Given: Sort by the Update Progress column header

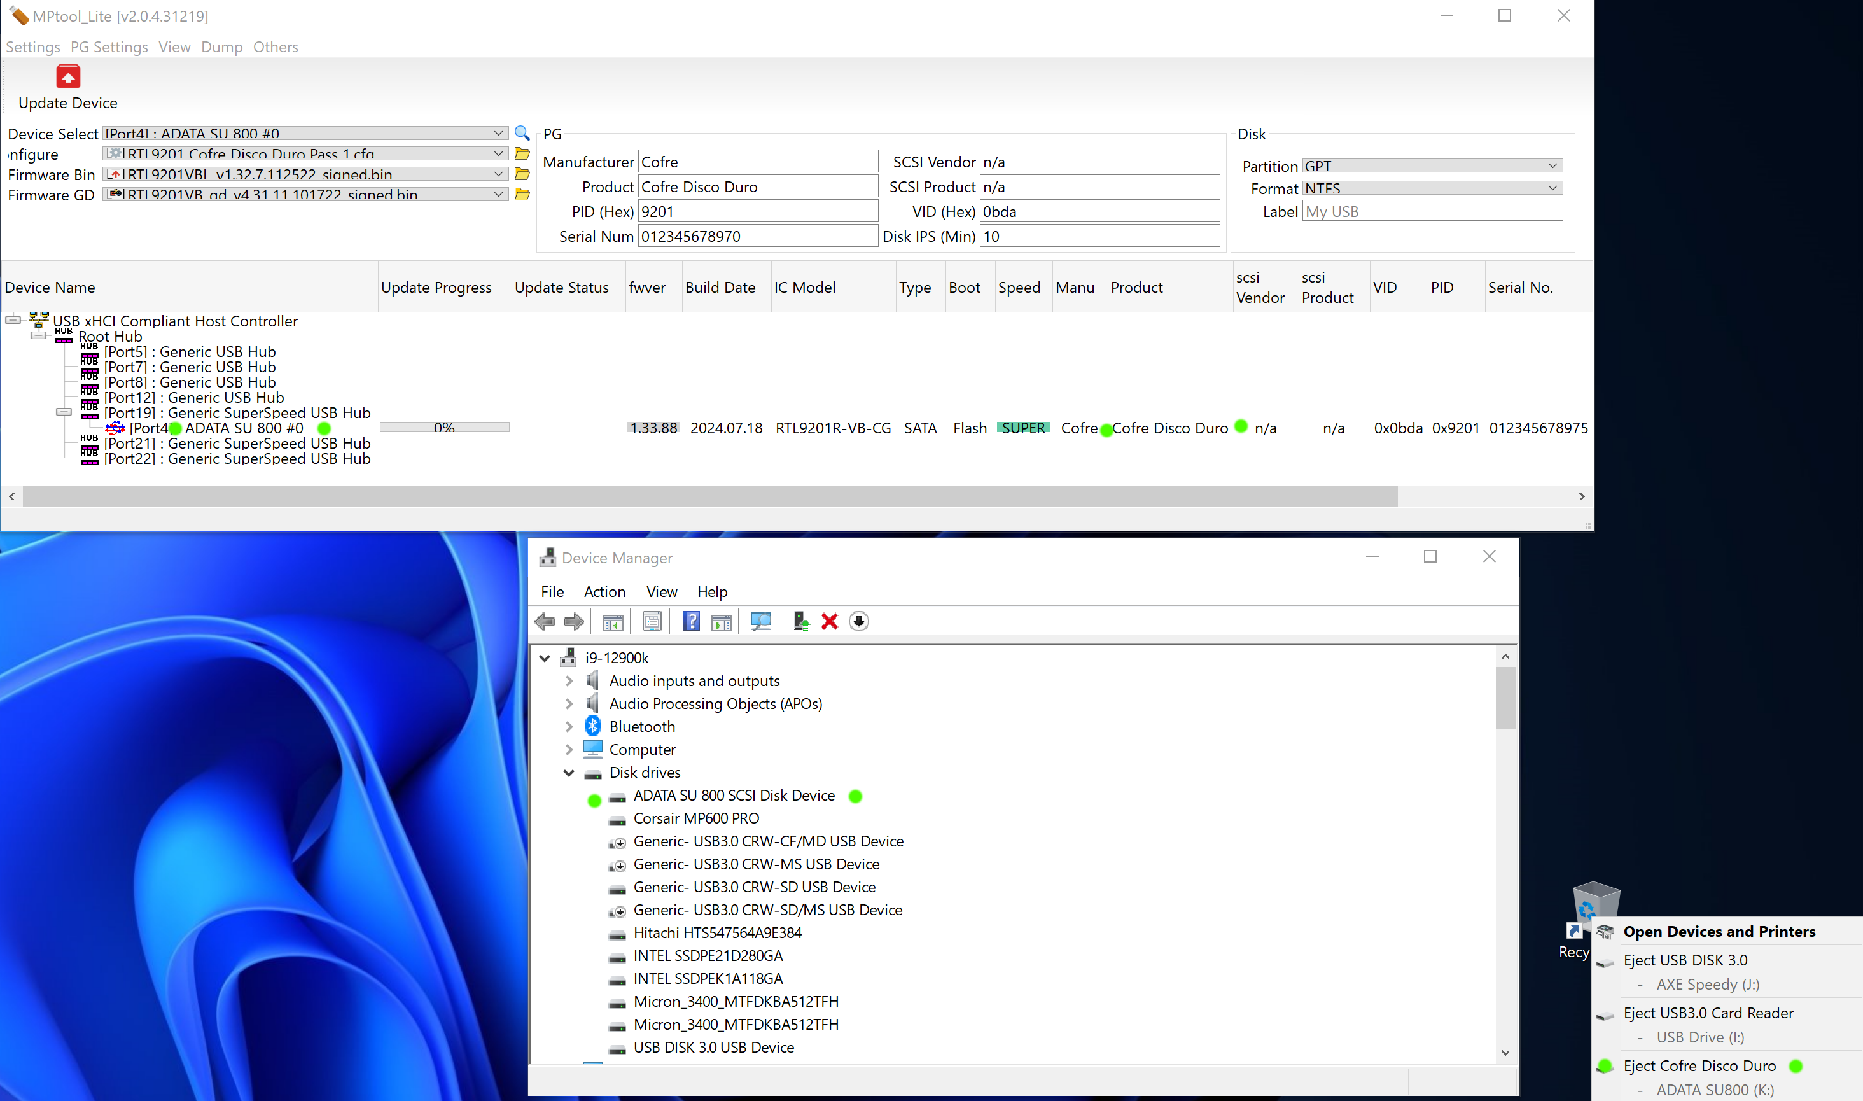Looking at the screenshot, I should pyautogui.click(x=444, y=287).
